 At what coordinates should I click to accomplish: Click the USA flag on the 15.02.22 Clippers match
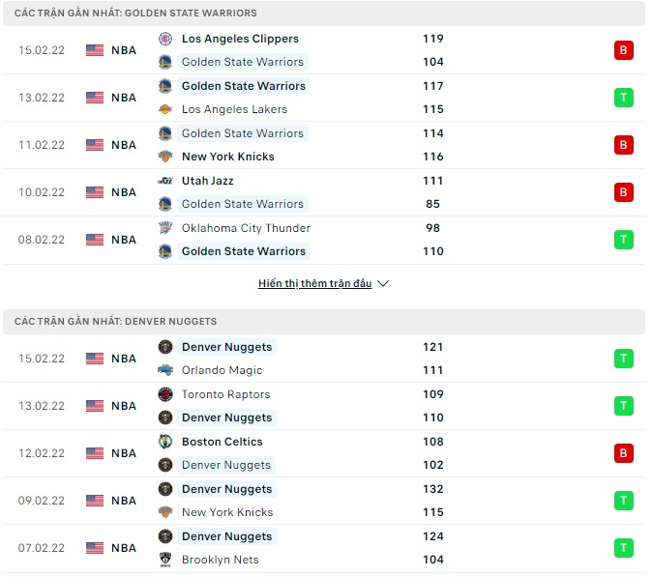(95, 50)
